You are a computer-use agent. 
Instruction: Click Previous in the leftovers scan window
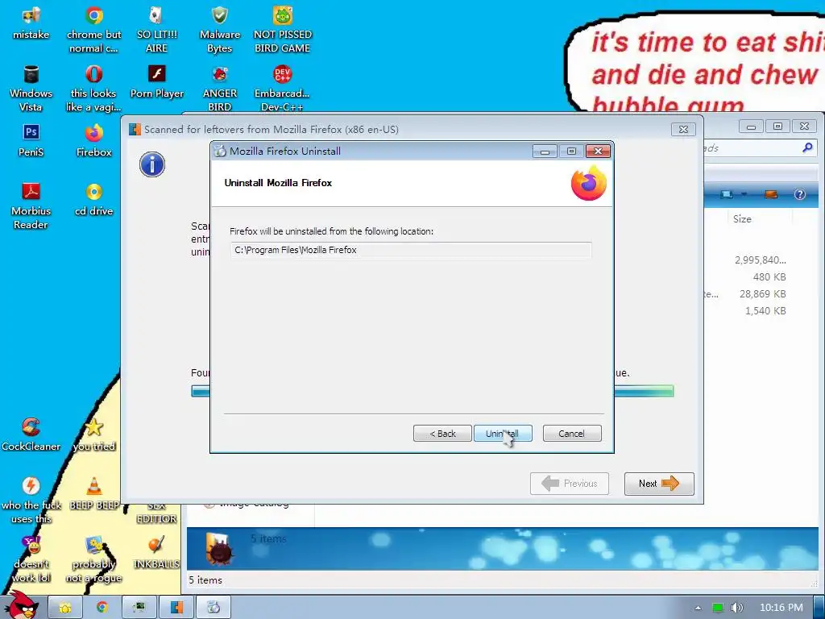(x=570, y=484)
